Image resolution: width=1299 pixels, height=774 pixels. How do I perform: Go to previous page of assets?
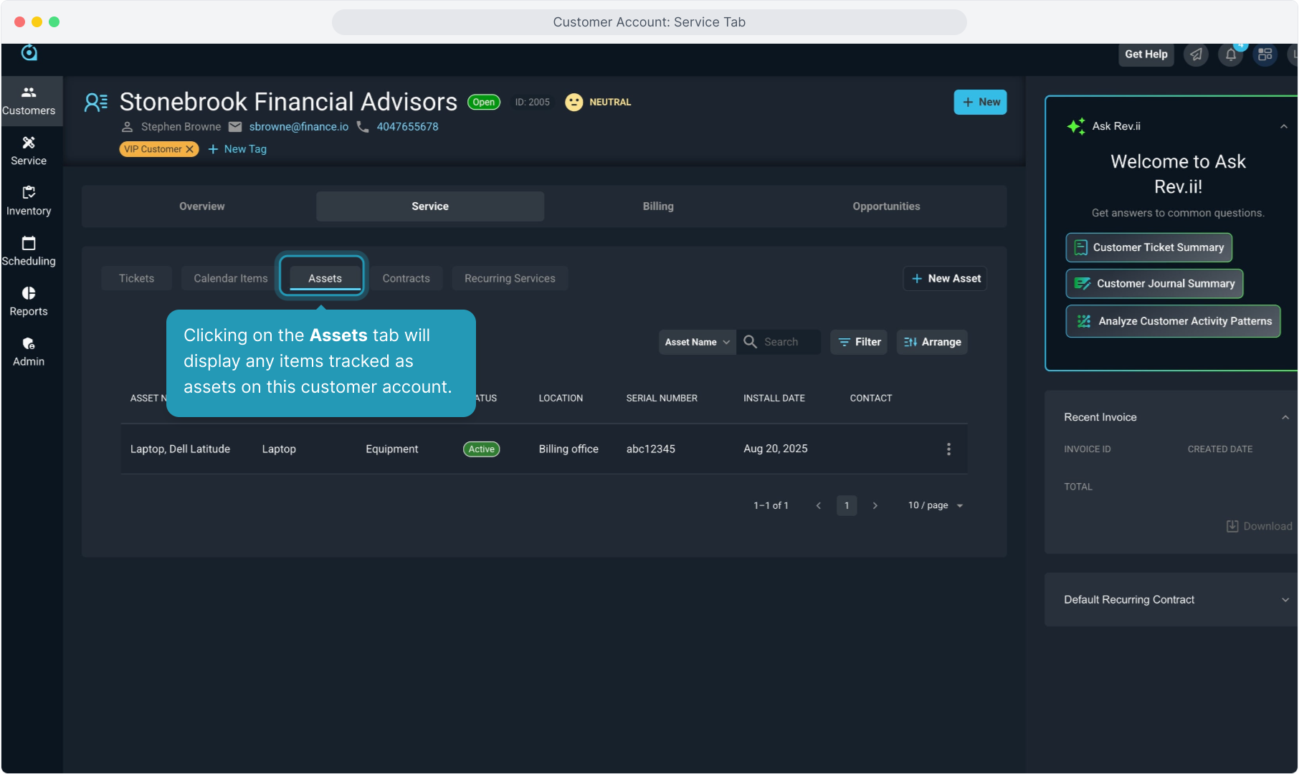[818, 506]
